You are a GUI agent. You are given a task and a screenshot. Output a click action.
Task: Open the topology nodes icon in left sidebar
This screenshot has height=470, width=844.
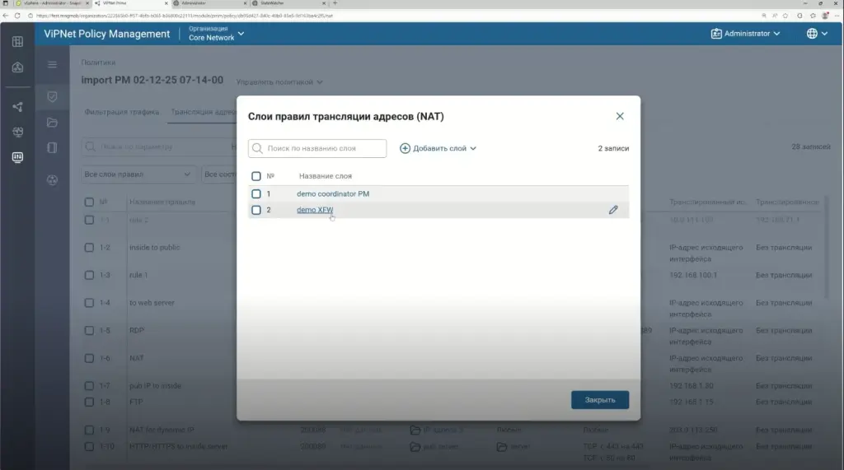pos(18,107)
